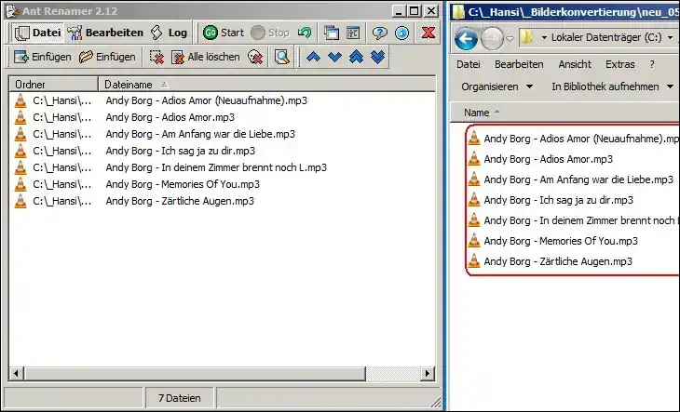This screenshot has height=412, width=680.
Task: Click the green undo arrow icon
Action: coord(305,33)
